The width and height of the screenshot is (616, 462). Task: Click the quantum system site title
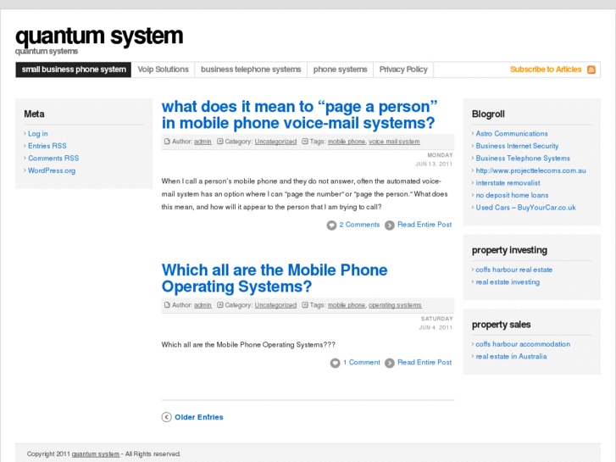pyautogui.click(x=99, y=36)
